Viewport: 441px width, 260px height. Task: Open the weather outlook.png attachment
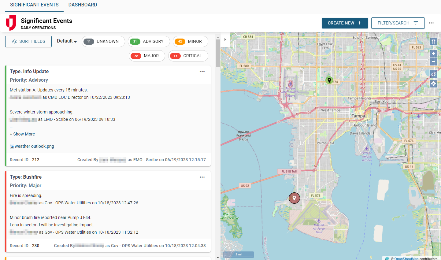[x=34, y=146]
